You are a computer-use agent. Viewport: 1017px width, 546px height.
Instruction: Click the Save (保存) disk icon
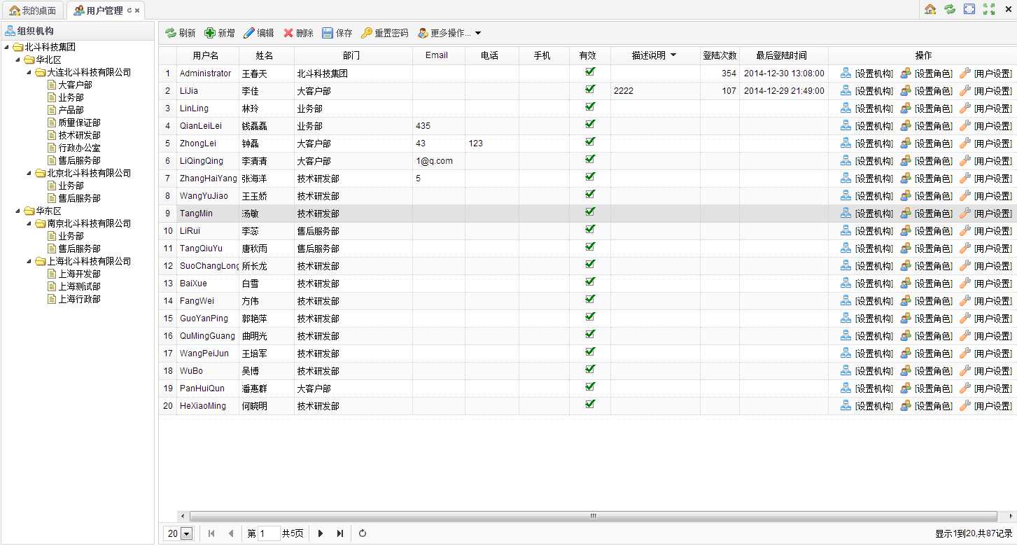[328, 33]
